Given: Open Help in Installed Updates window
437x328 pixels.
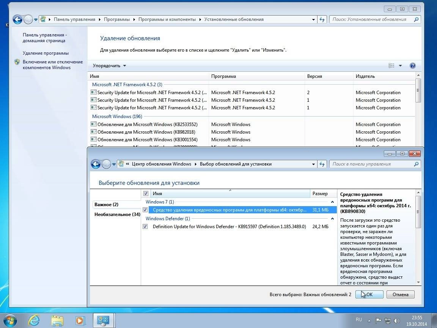Looking at the screenshot, I should coord(413,66).
